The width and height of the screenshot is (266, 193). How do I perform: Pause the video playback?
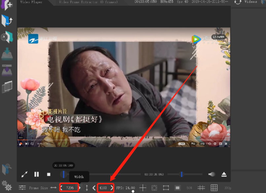click(37, 174)
